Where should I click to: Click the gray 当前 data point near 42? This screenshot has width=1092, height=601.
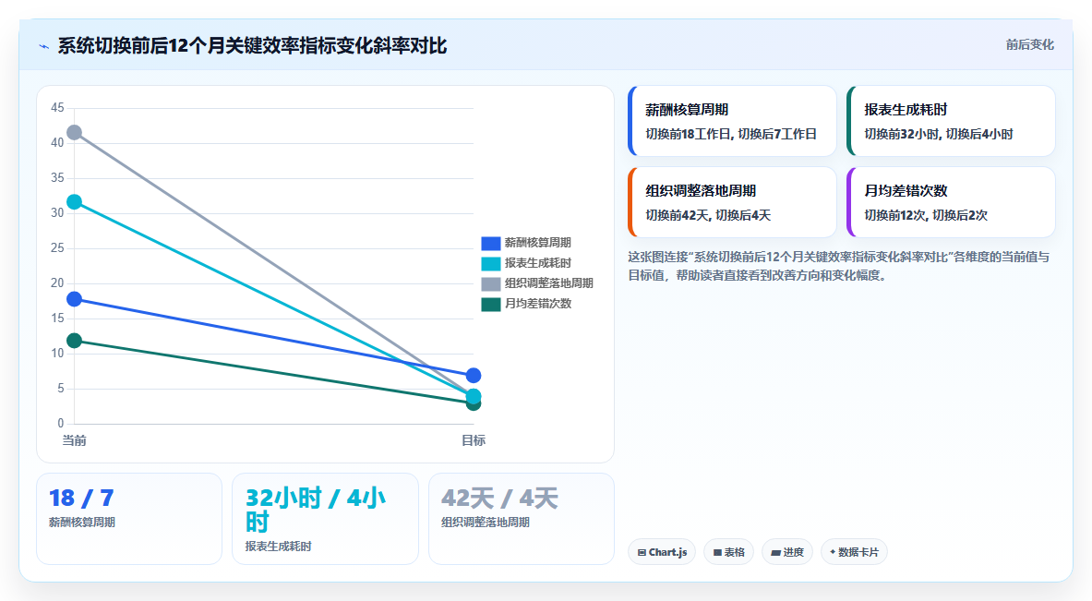(x=75, y=132)
